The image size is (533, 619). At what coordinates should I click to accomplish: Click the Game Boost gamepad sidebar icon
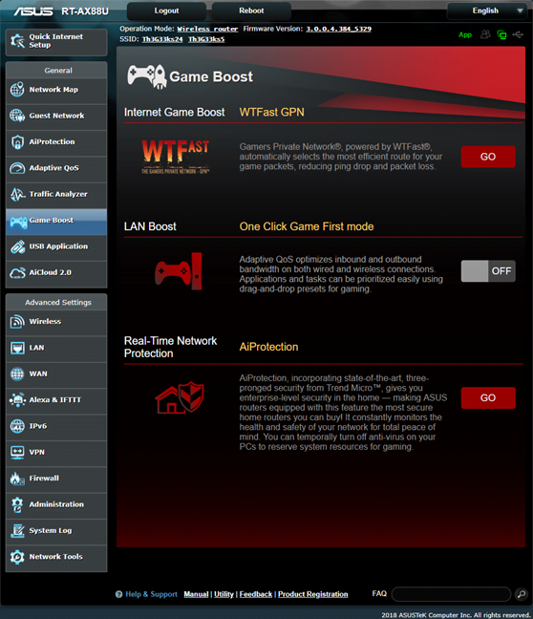point(18,222)
